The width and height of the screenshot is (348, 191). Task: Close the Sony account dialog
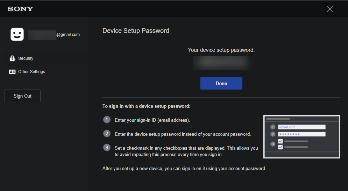click(329, 9)
